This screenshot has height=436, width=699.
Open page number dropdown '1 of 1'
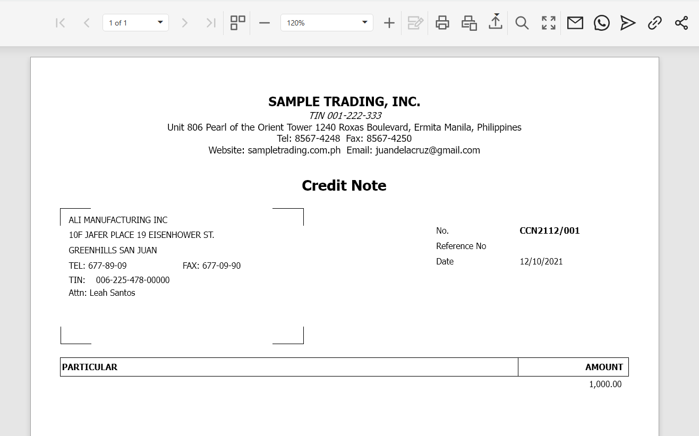point(135,23)
